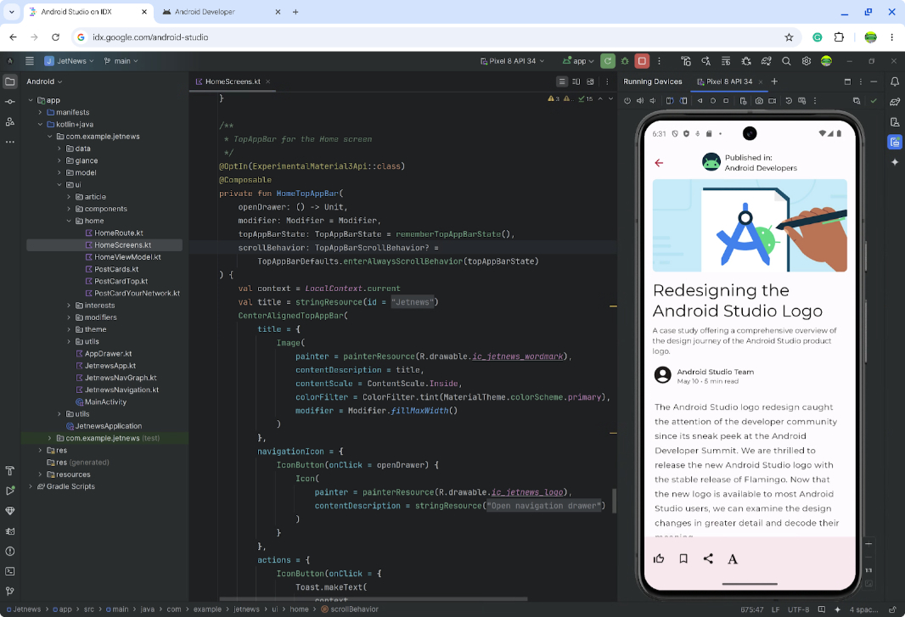Run the app using the green play icon

point(607,60)
